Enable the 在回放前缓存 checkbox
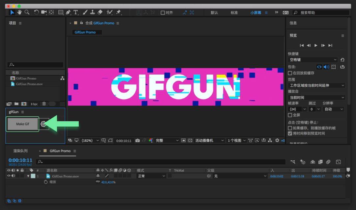The image size is (356, 210). tap(290, 73)
